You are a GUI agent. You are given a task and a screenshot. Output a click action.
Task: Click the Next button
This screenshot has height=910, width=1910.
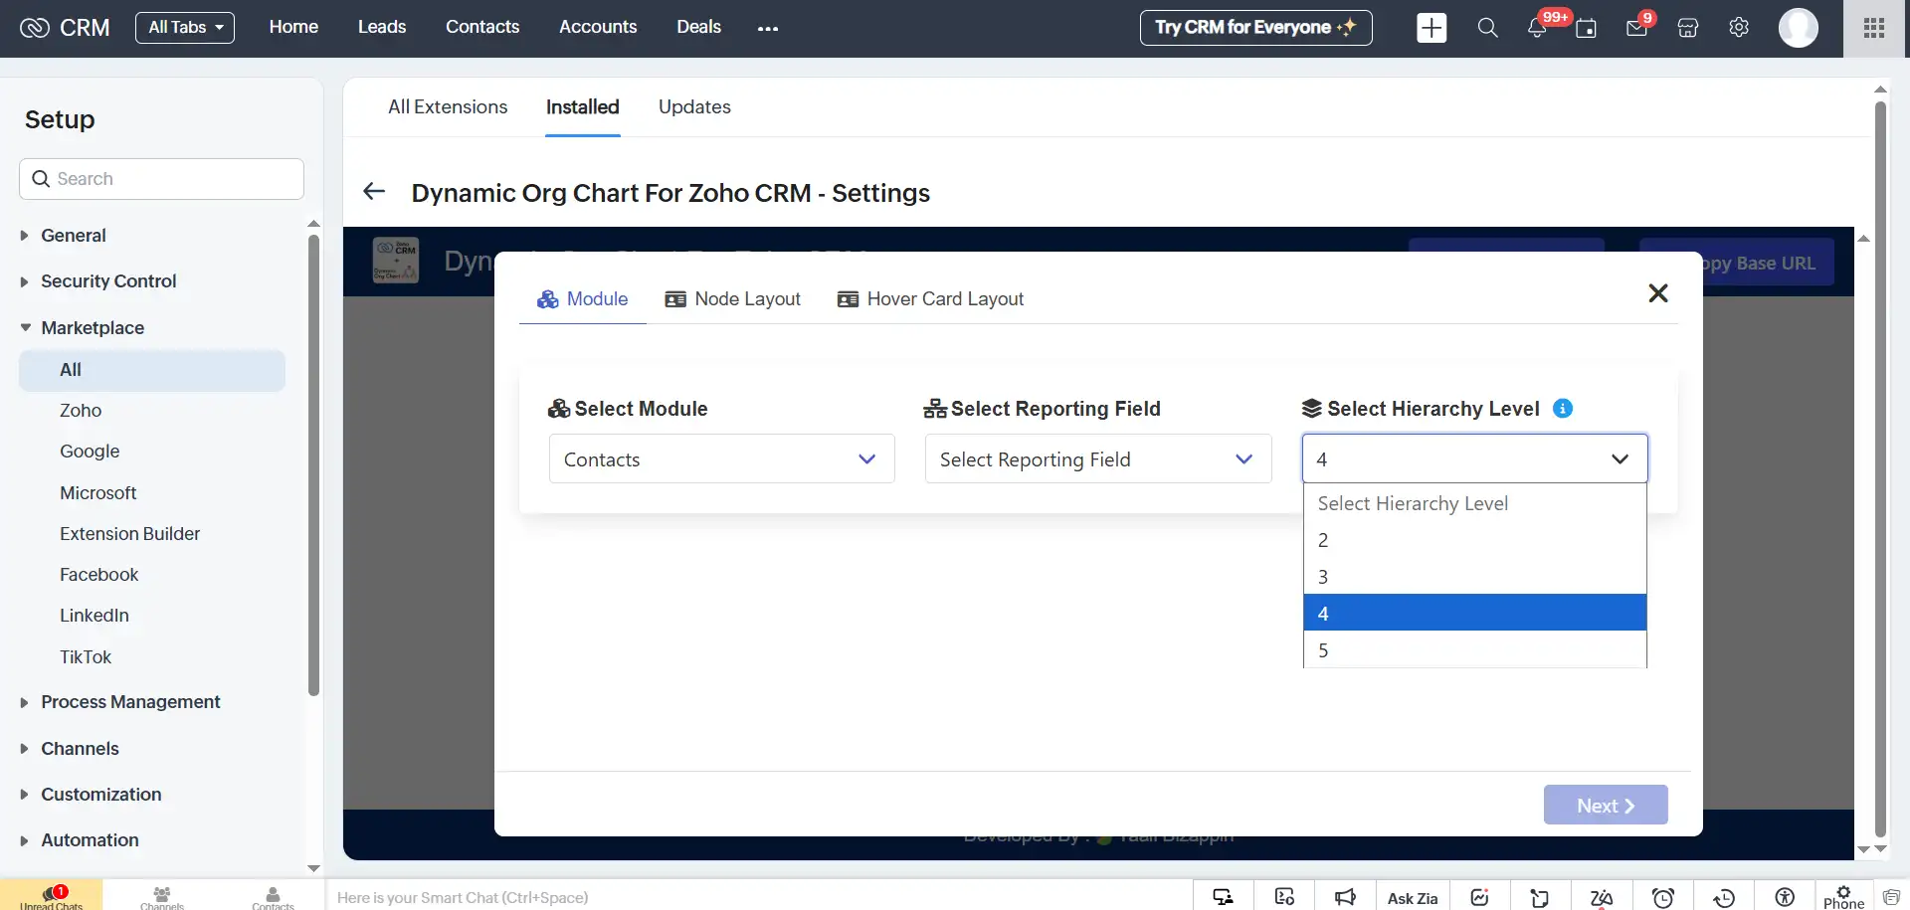point(1605,806)
